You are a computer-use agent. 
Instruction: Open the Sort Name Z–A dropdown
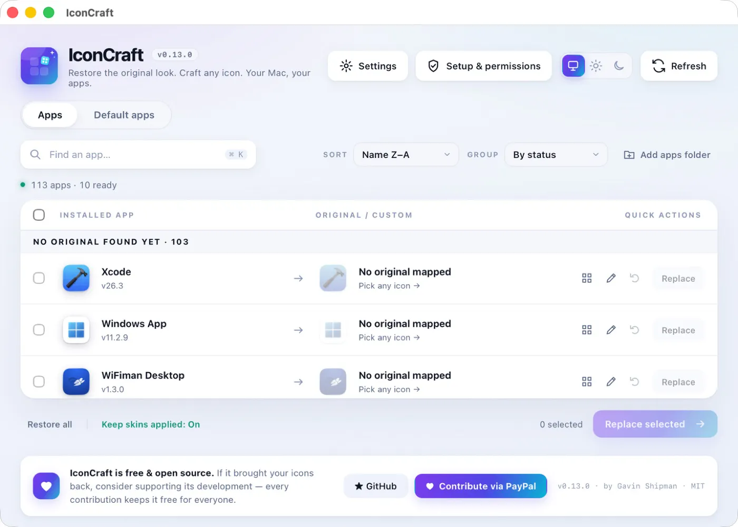pos(406,155)
